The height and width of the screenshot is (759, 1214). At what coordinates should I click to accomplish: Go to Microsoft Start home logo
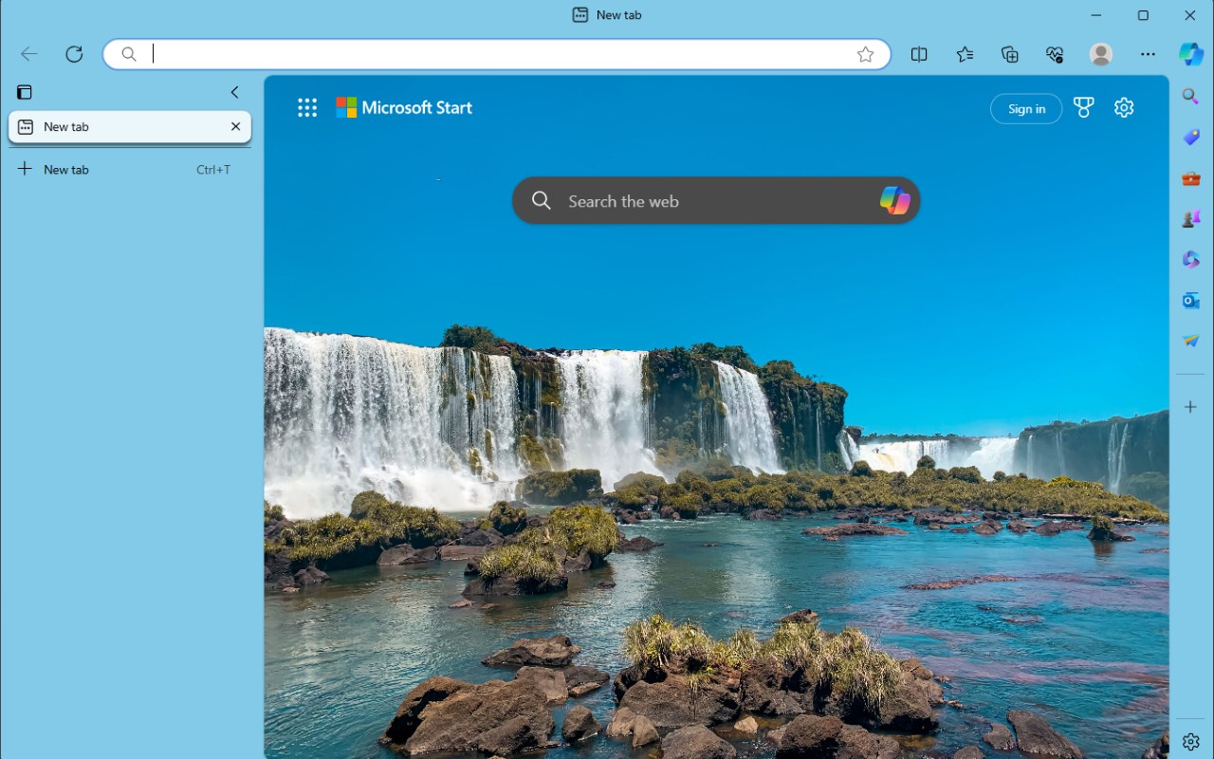click(x=404, y=108)
